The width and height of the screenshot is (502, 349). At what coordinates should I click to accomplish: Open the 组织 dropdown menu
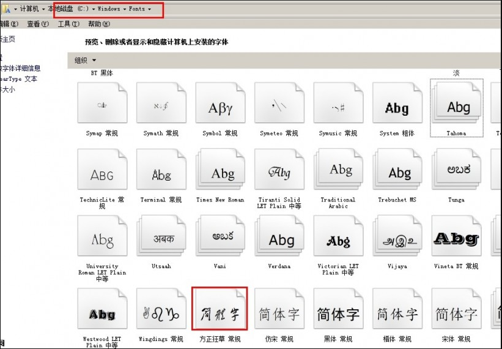(85, 60)
